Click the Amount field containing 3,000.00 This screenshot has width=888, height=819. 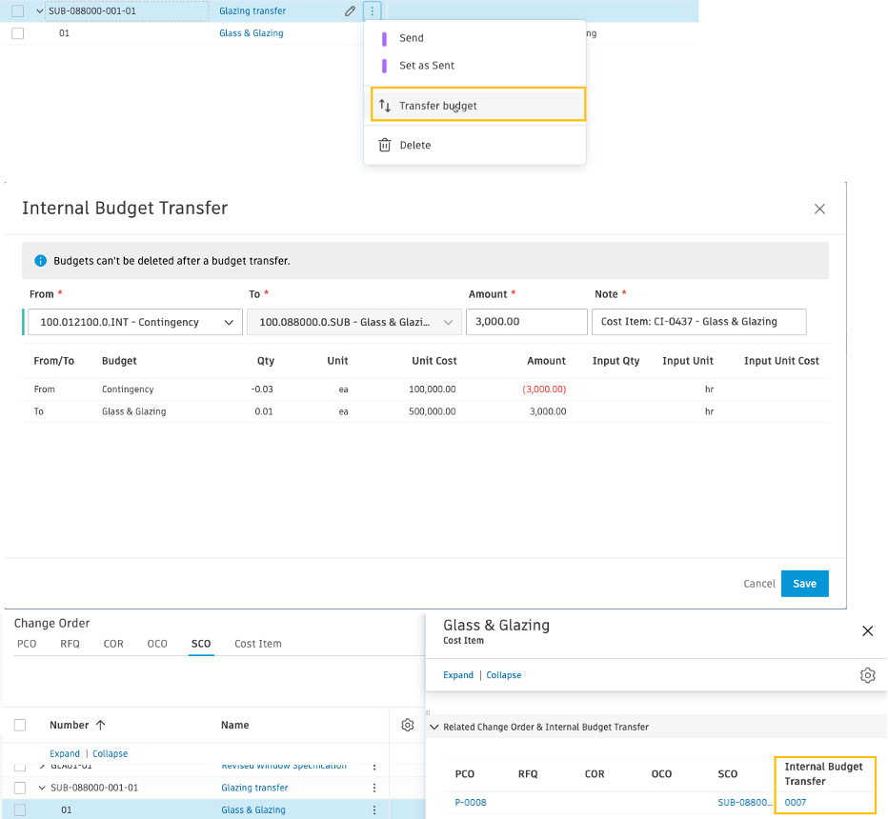pos(526,322)
